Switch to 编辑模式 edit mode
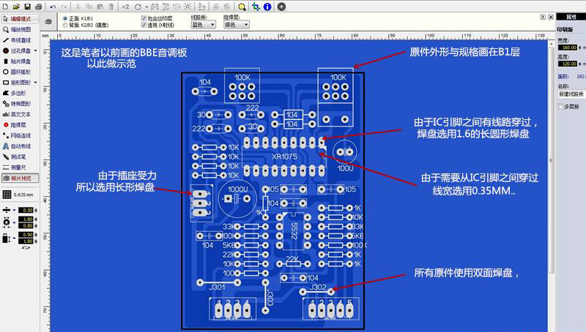This screenshot has height=332, width=586. coord(21,19)
